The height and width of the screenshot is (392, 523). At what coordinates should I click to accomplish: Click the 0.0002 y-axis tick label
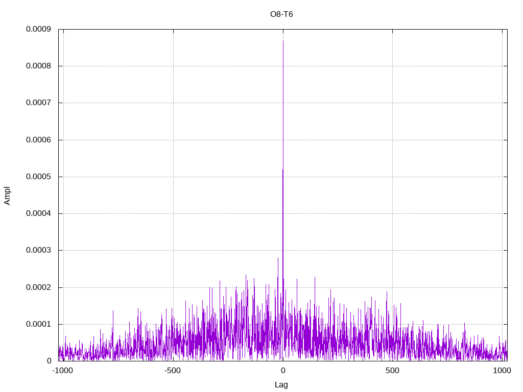(x=38, y=287)
